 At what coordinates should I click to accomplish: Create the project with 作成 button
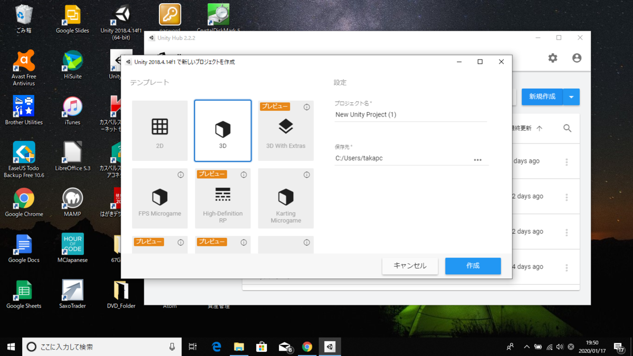click(473, 266)
